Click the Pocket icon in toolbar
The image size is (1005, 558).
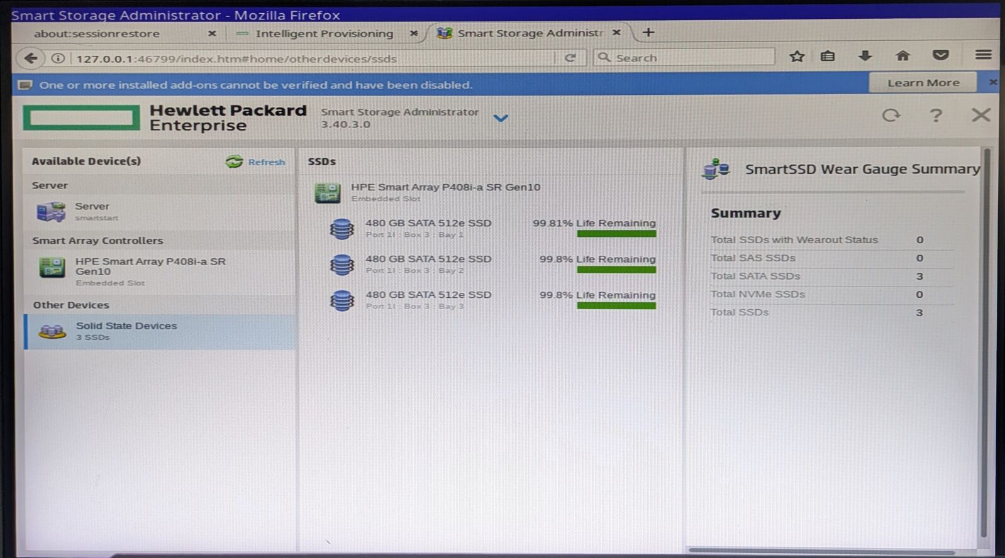click(940, 56)
